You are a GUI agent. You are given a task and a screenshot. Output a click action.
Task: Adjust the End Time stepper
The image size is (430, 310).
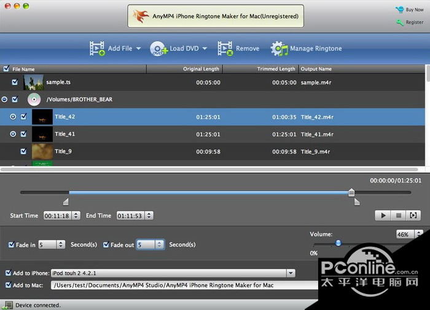point(149,215)
